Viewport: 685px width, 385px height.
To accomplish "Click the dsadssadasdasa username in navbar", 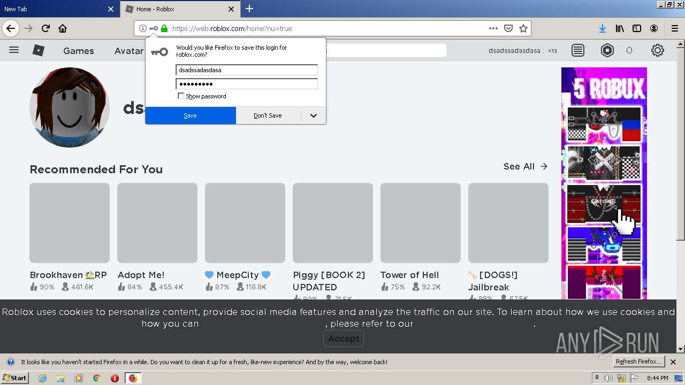I will coord(514,51).
